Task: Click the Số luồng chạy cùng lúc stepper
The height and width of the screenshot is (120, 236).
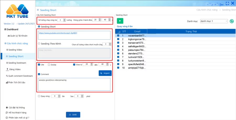Action: coord(65,20)
